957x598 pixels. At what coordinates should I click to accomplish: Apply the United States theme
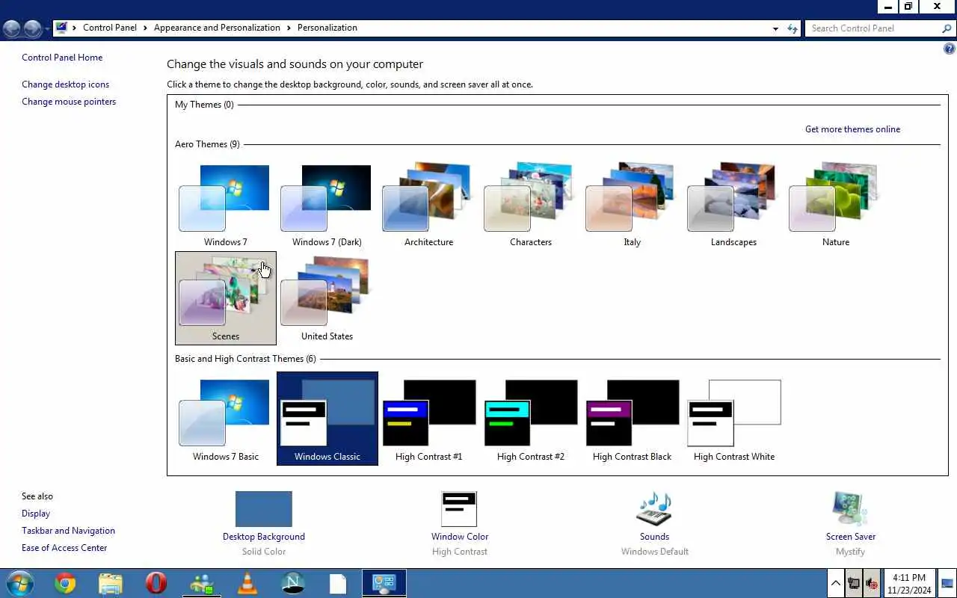327,298
